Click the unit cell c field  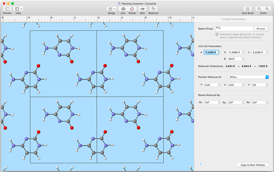pyautogui.click(x=259, y=52)
